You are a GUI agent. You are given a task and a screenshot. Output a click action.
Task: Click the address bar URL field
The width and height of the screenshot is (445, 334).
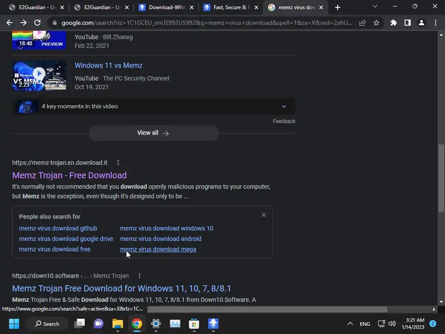[207, 23]
